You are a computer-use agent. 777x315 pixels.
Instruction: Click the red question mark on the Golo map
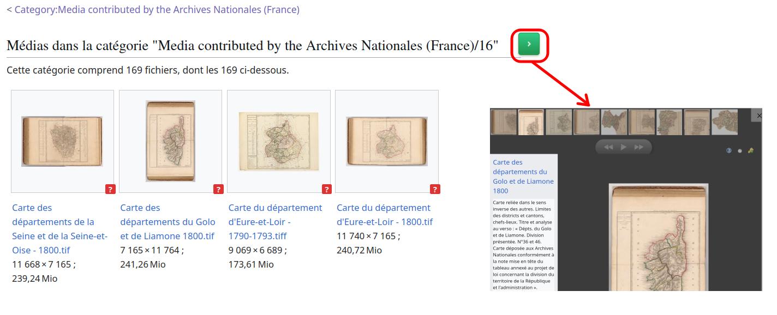(x=218, y=189)
